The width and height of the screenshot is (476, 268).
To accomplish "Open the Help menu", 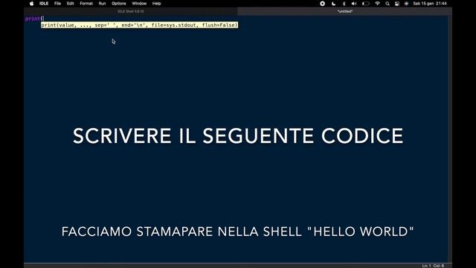I will (x=156, y=4).
